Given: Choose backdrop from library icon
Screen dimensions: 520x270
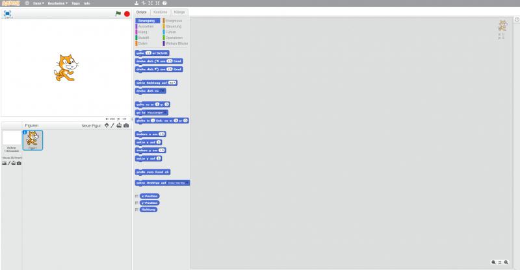Looking at the screenshot, I should (x=5, y=163).
